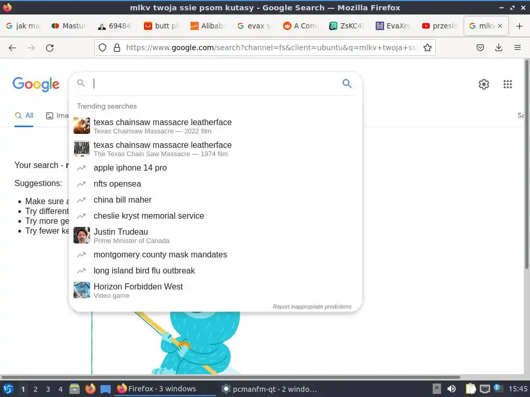Viewport: 530px width, 397px height.
Task: Select 'montgomery county mask mandates' suggestion
Action: 215,254
